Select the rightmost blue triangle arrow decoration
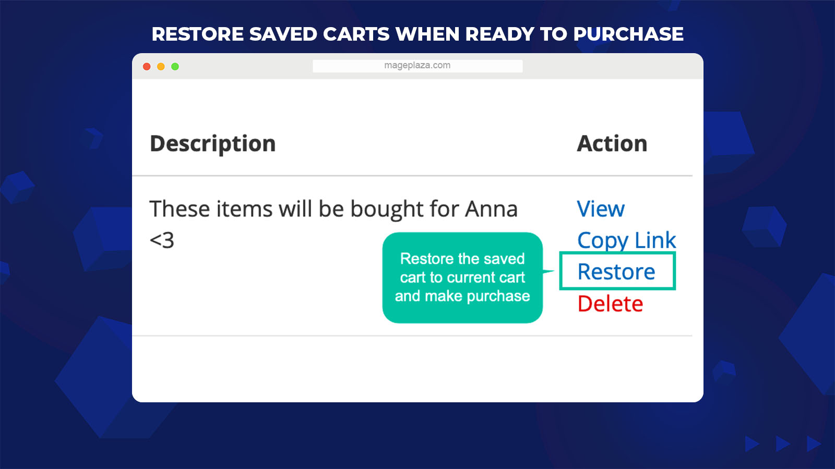The width and height of the screenshot is (835, 469). tap(814, 444)
